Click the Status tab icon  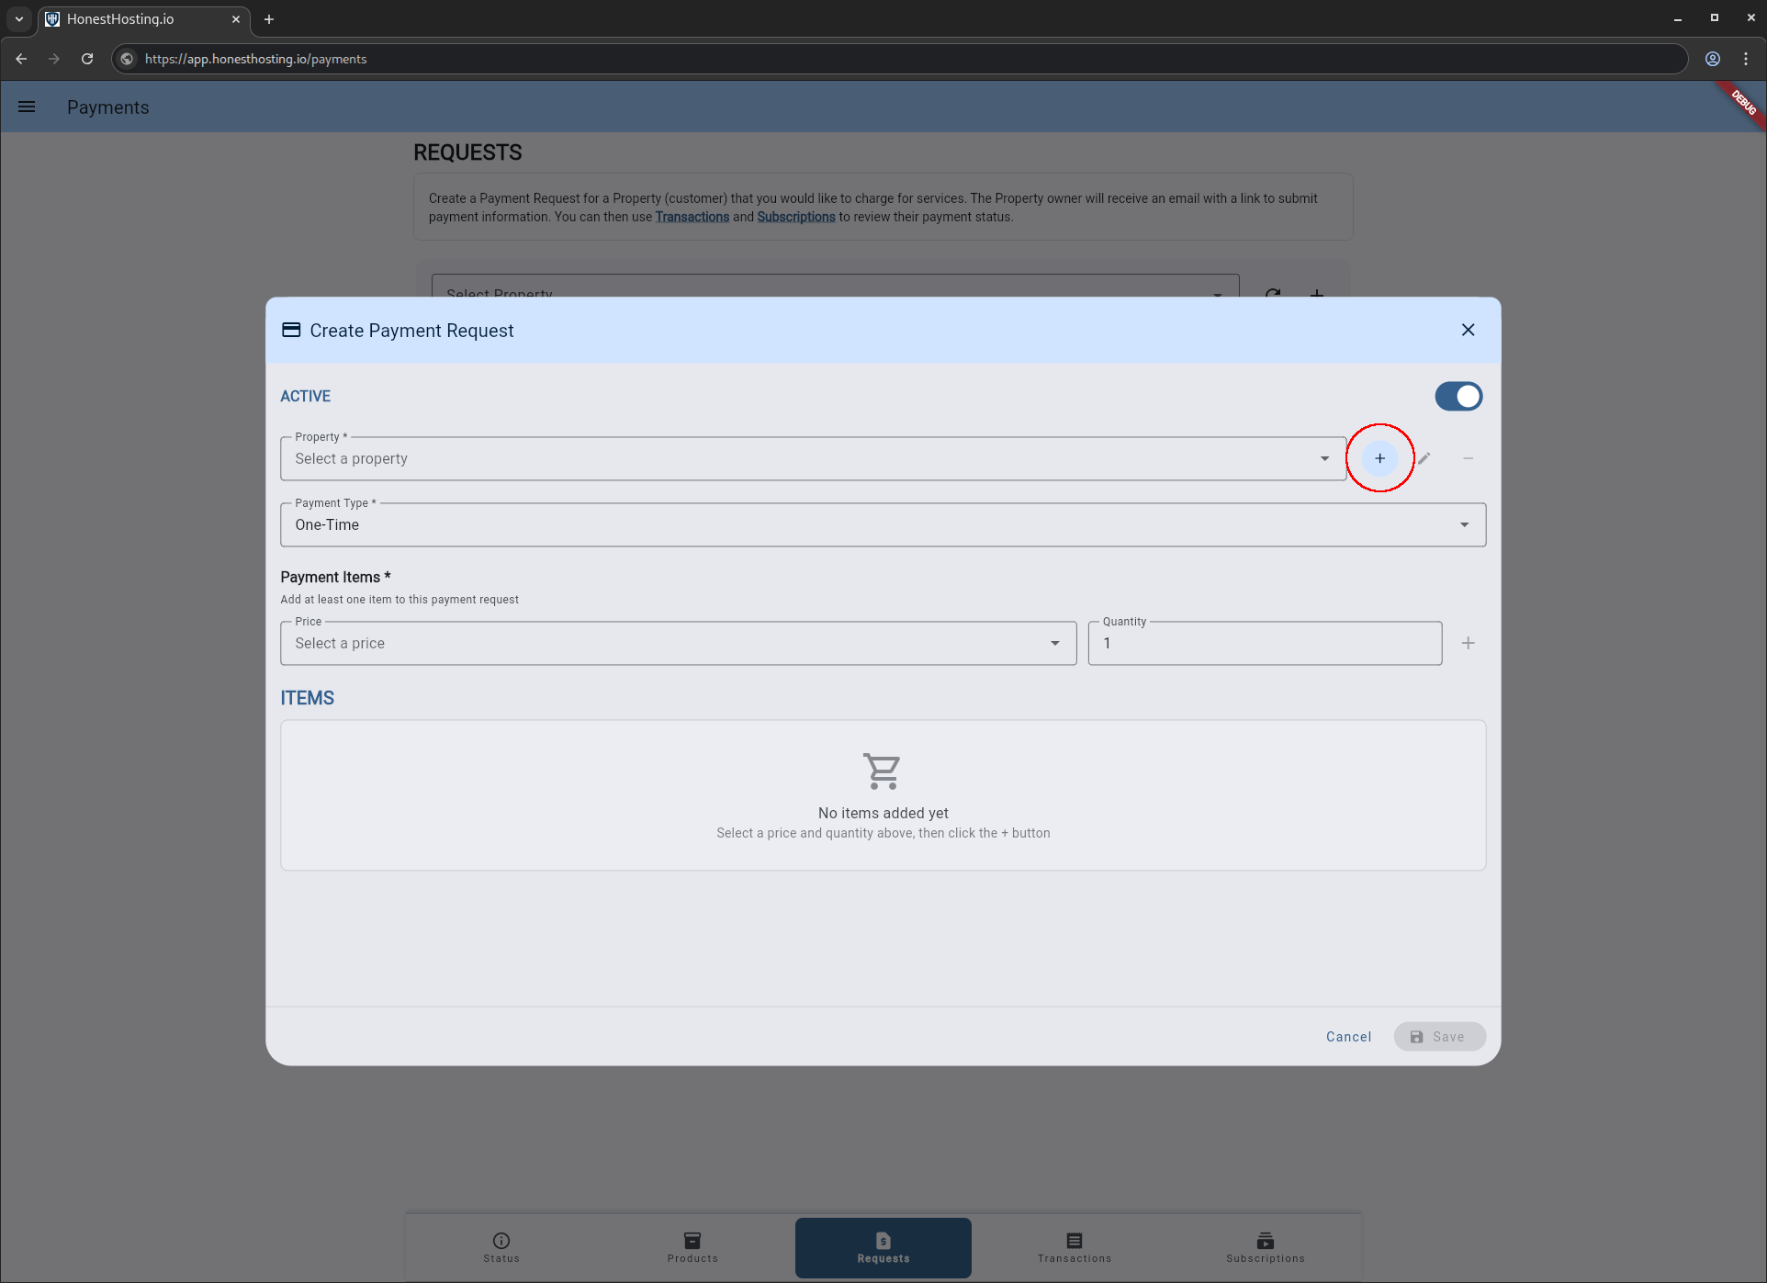(501, 1241)
